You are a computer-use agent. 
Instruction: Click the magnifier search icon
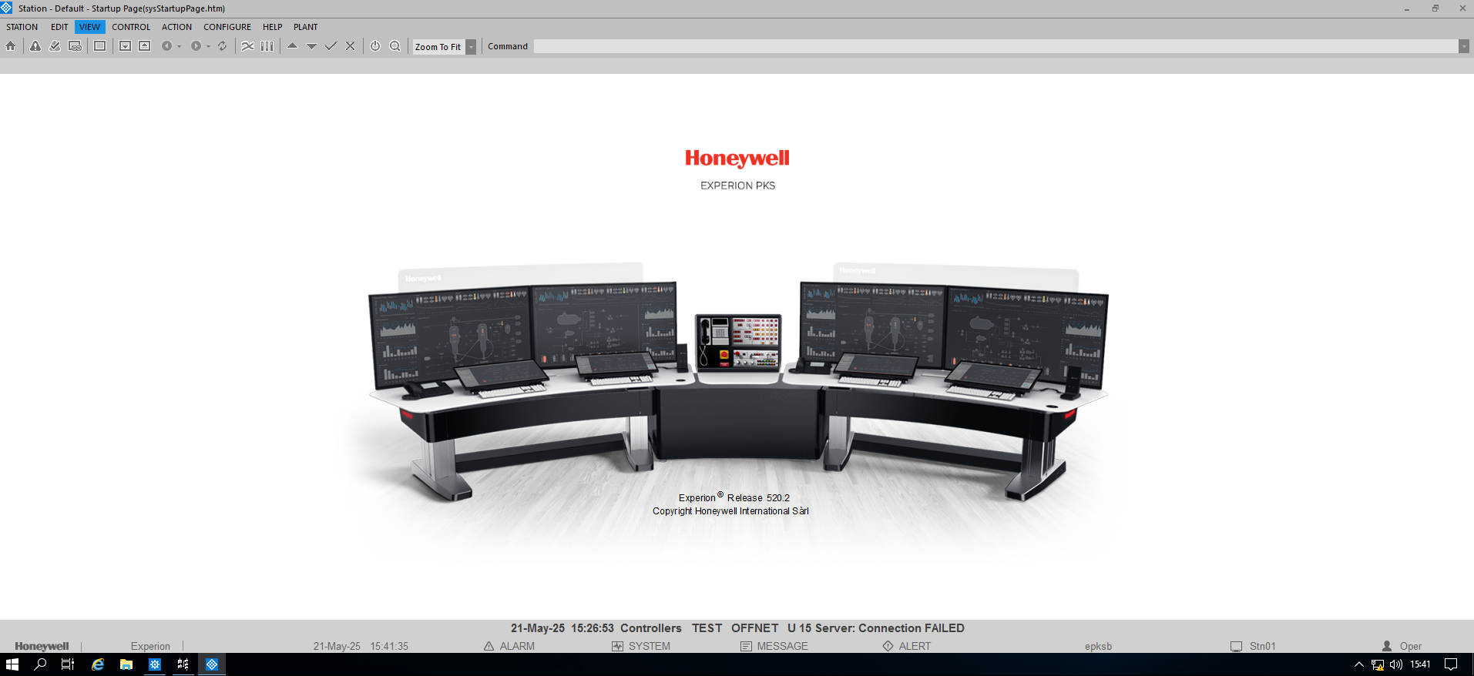395,46
